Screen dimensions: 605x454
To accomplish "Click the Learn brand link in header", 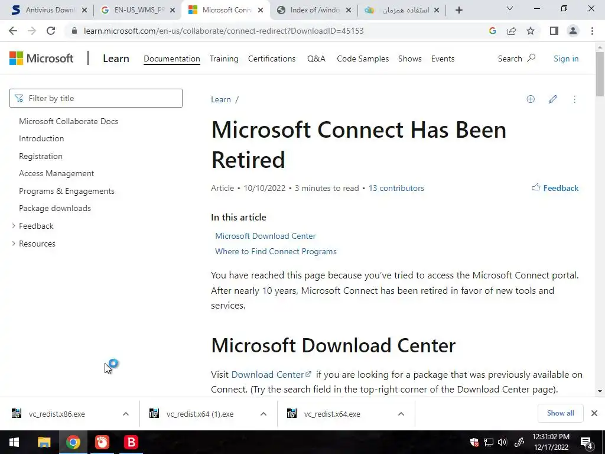I will click(x=116, y=59).
